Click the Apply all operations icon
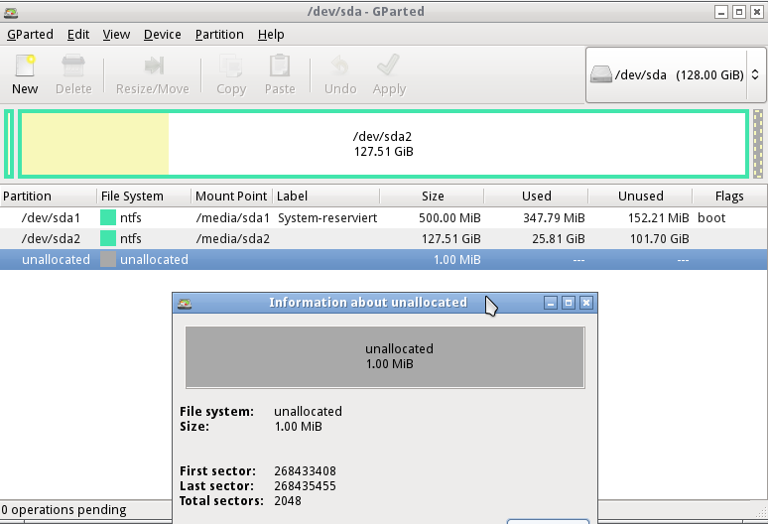The width and height of the screenshot is (768, 524). [x=389, y=65]
